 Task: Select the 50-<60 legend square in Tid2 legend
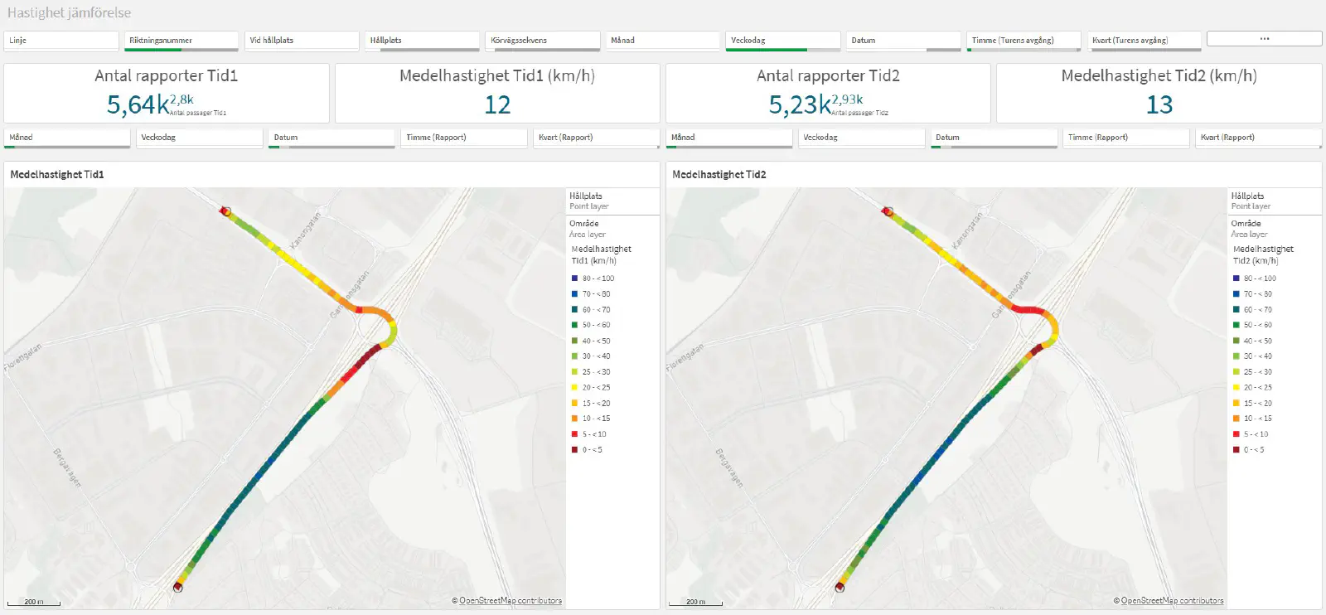pyautogui.click(x=1236, y=325)
